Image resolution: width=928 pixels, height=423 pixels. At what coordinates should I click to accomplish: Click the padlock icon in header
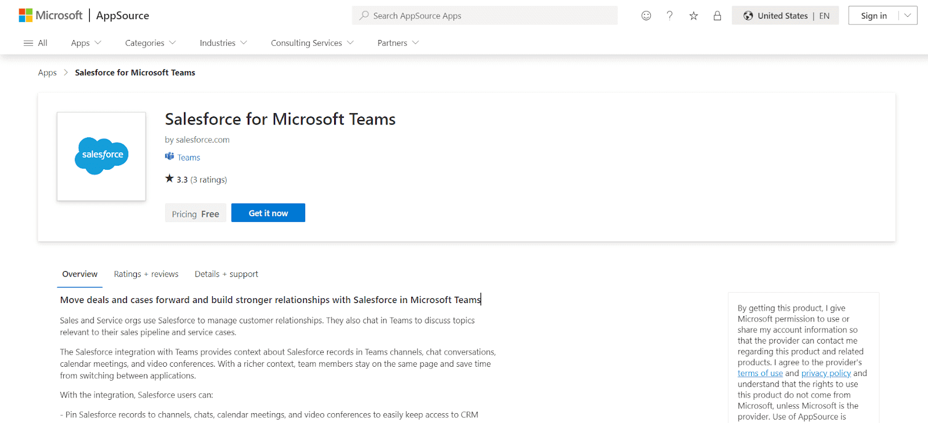point(717,16)
